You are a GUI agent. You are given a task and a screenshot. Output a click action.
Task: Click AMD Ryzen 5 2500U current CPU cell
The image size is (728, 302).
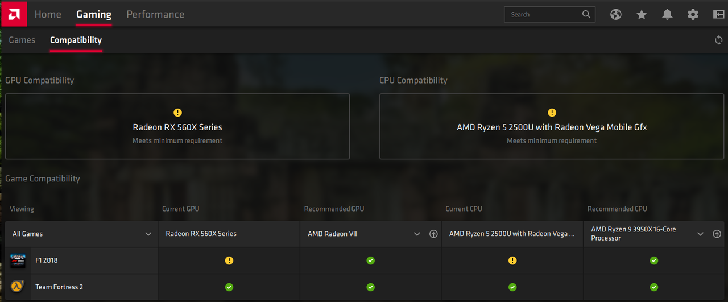tap(512, 234)
